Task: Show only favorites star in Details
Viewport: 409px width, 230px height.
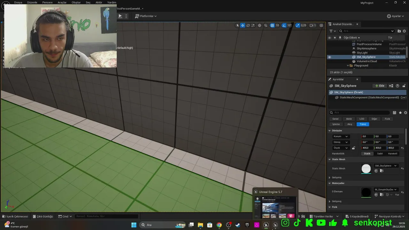Action: pyautogui.click(x=400, y=112)
